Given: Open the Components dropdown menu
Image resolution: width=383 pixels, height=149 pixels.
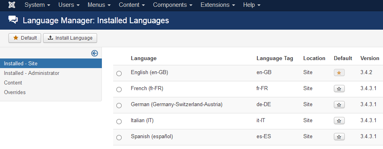Looking at the screenshot, I should coord(172,5).
